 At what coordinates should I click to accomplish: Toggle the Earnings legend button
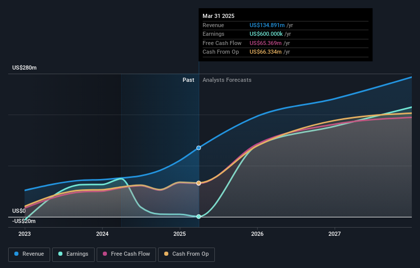click(73, 254)
